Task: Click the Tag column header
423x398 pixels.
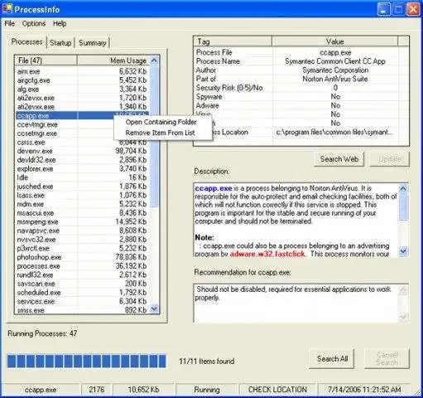Action: tap(233, 41)
